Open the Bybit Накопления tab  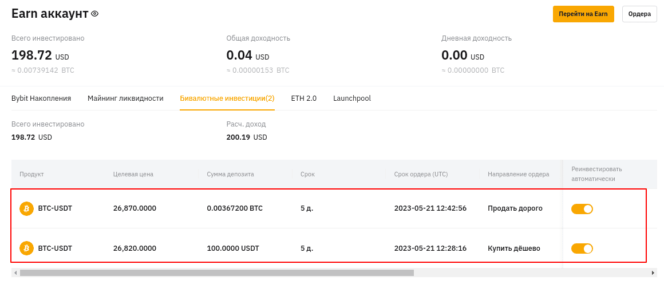tap(41, 98)
